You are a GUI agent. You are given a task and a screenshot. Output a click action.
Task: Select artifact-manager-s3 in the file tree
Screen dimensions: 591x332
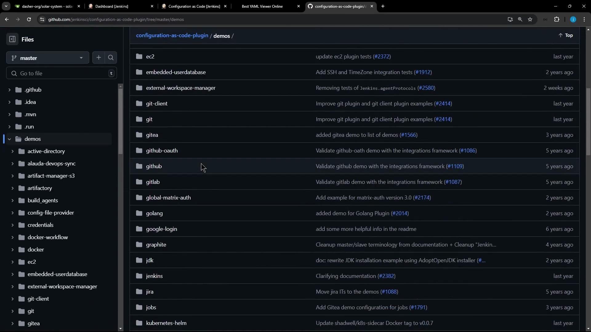tap(51, 176)
